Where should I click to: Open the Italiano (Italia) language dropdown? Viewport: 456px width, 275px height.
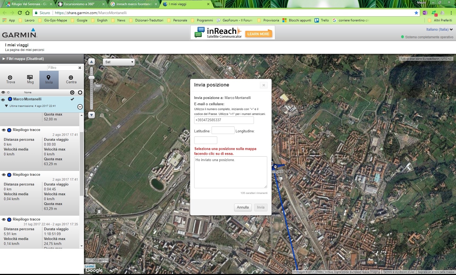[x=439, y=29]
